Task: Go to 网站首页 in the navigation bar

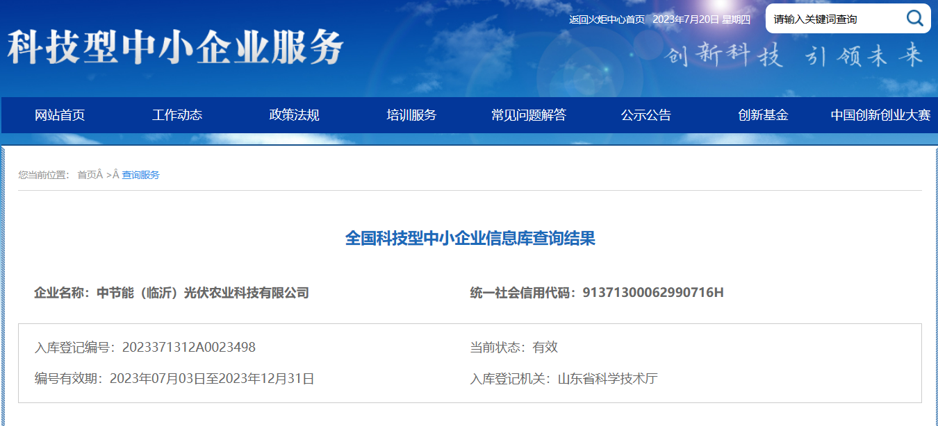Action: [60, 115]
